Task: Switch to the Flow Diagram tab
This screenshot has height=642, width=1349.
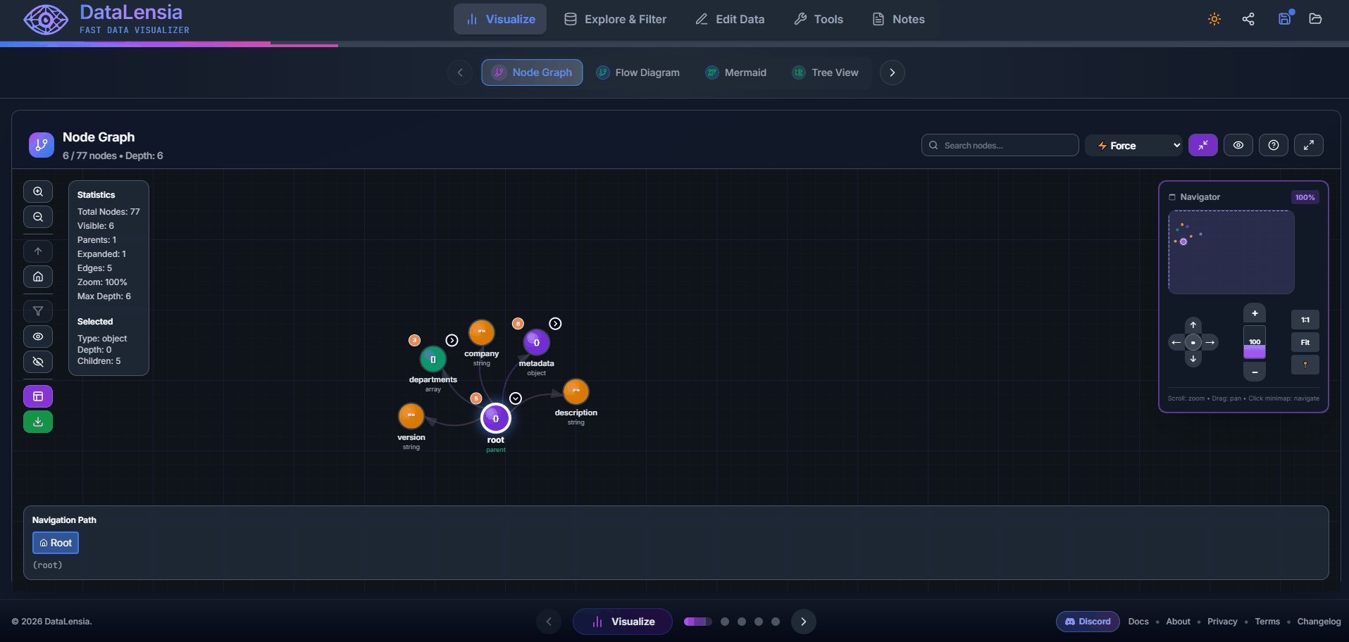Action: point(638,73)
